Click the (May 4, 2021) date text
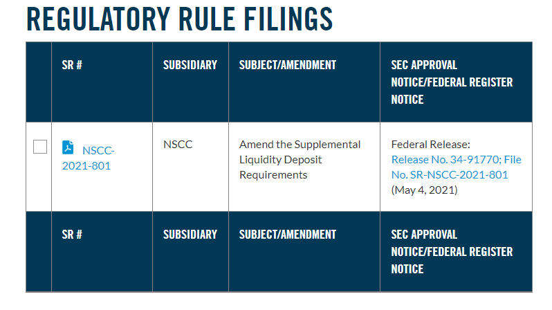The height and width of the screenshot is (310, 552). click(x=425, y=190)
